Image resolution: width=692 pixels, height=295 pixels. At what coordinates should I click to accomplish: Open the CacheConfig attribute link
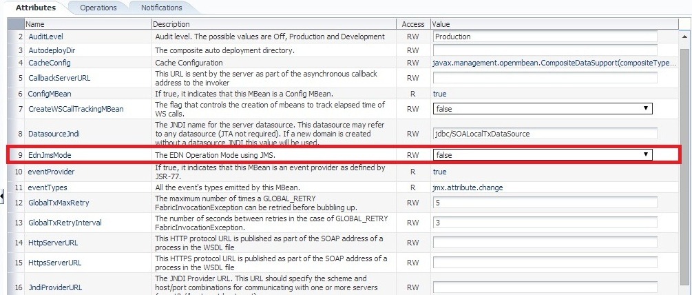(49, 63)
